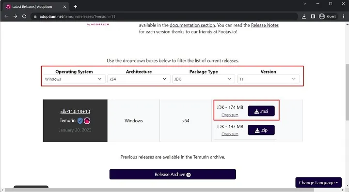Download the JDK .zip archive

pyautogui.click(x=261, y=130)
